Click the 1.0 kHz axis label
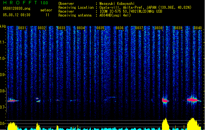Viewport: 205px width, 130px height. pyautogui.click(x=3, y=58)
